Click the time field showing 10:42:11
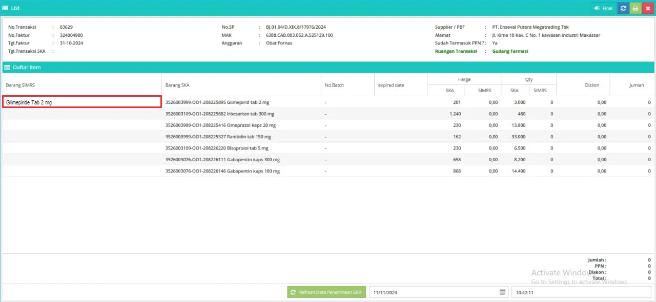 click(x=582, y=292)
